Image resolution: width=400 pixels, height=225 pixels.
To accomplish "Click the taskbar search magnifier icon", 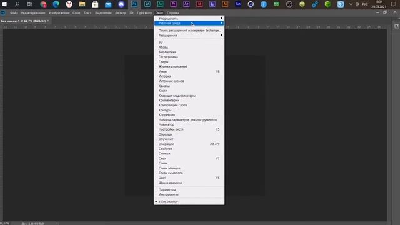I will pyautogui.click(x=17, y=4).
